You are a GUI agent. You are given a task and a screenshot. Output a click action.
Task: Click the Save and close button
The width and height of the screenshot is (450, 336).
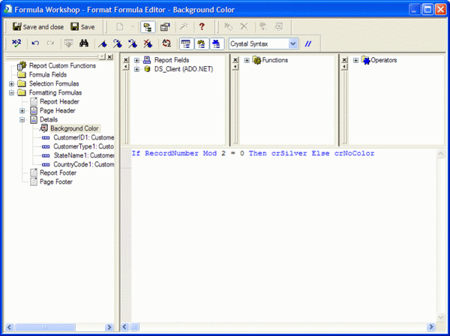37,27
